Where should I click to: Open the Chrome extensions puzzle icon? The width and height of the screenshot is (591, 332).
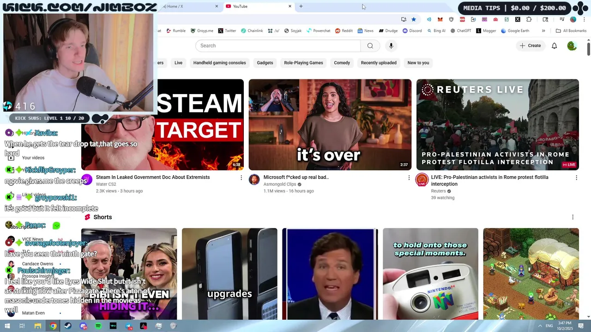(x=529, y=19)
